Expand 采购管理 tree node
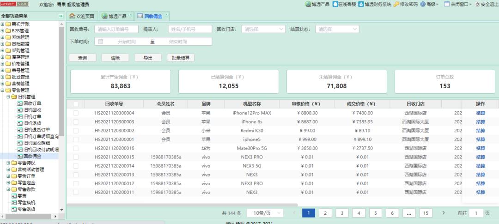Image resolution: width=499 pixels, height=224 pixels. coord(3,51)
